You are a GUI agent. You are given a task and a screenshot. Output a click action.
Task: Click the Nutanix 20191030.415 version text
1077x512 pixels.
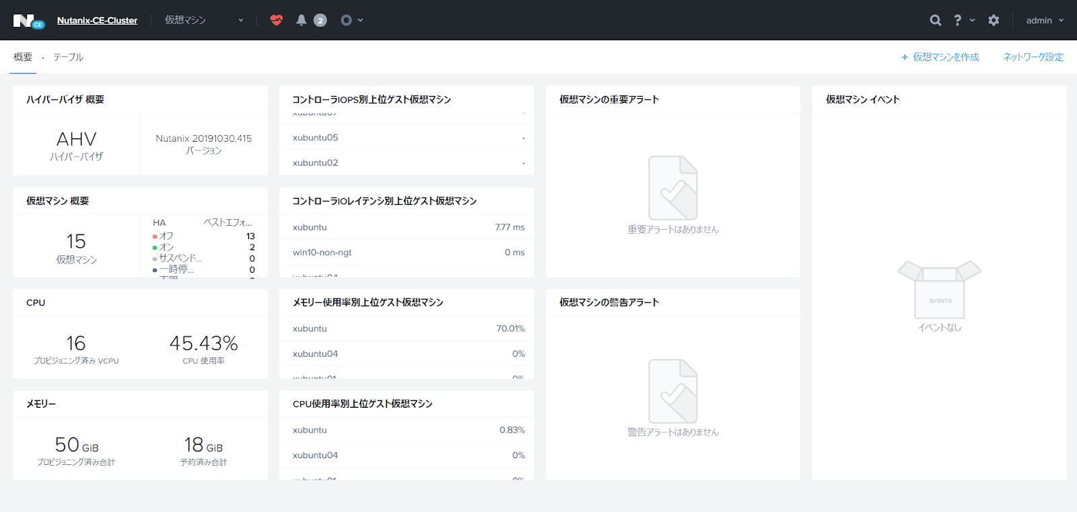pyautogui.click(x=203, y=138)
